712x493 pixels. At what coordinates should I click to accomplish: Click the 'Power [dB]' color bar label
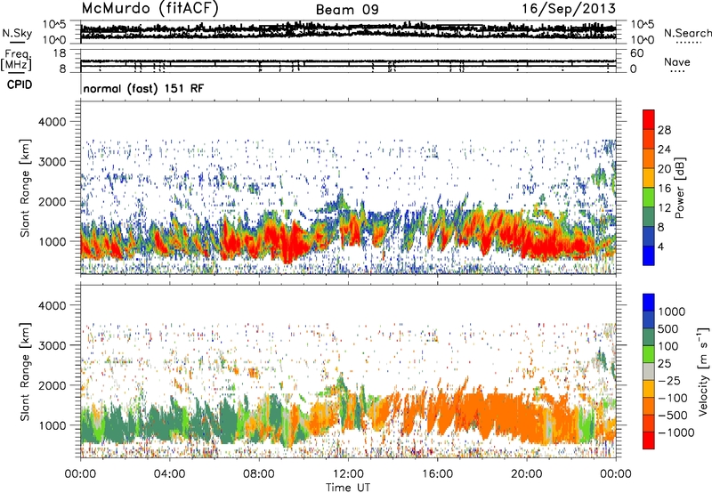tap(680, 188)
